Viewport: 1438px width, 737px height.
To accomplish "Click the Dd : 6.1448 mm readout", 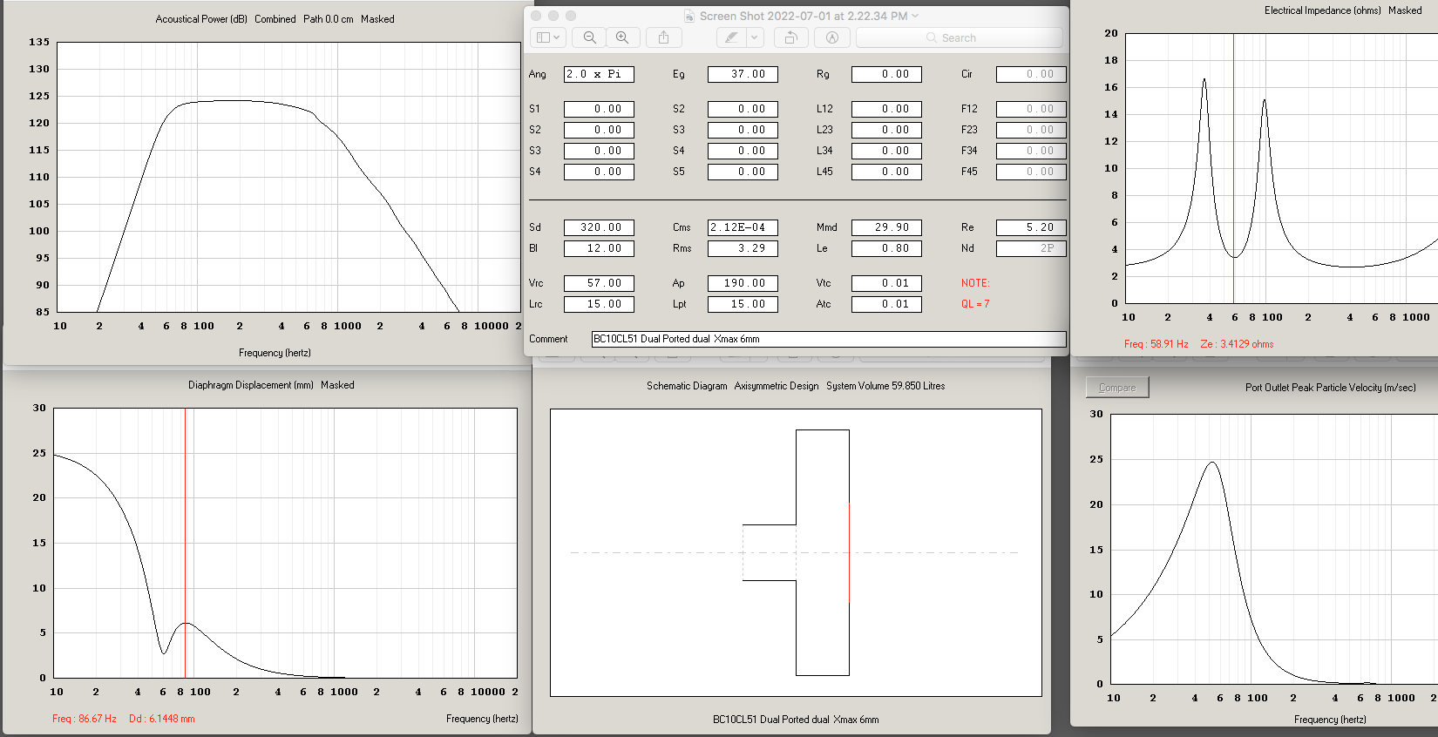I will [162, 719].
